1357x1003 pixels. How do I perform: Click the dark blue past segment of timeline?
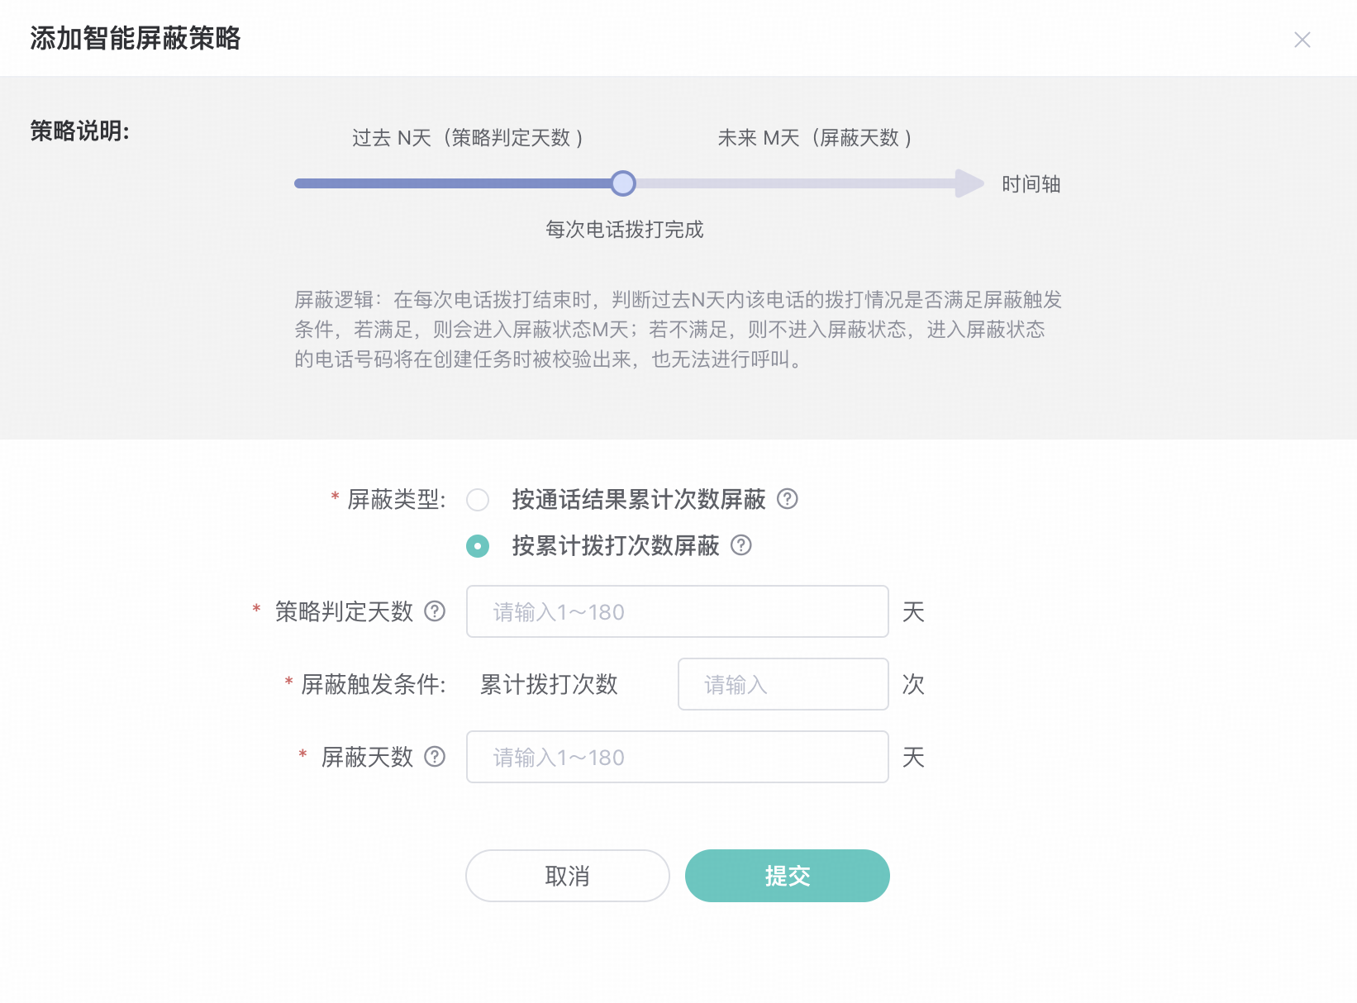pyautogui.click(x=453, y=183)
